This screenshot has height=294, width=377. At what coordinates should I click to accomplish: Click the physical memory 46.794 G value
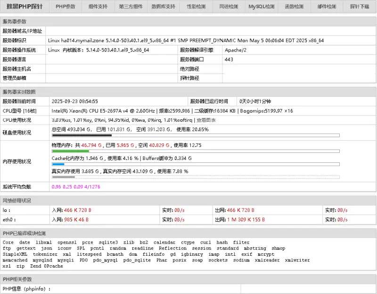[x=91, y=145]
